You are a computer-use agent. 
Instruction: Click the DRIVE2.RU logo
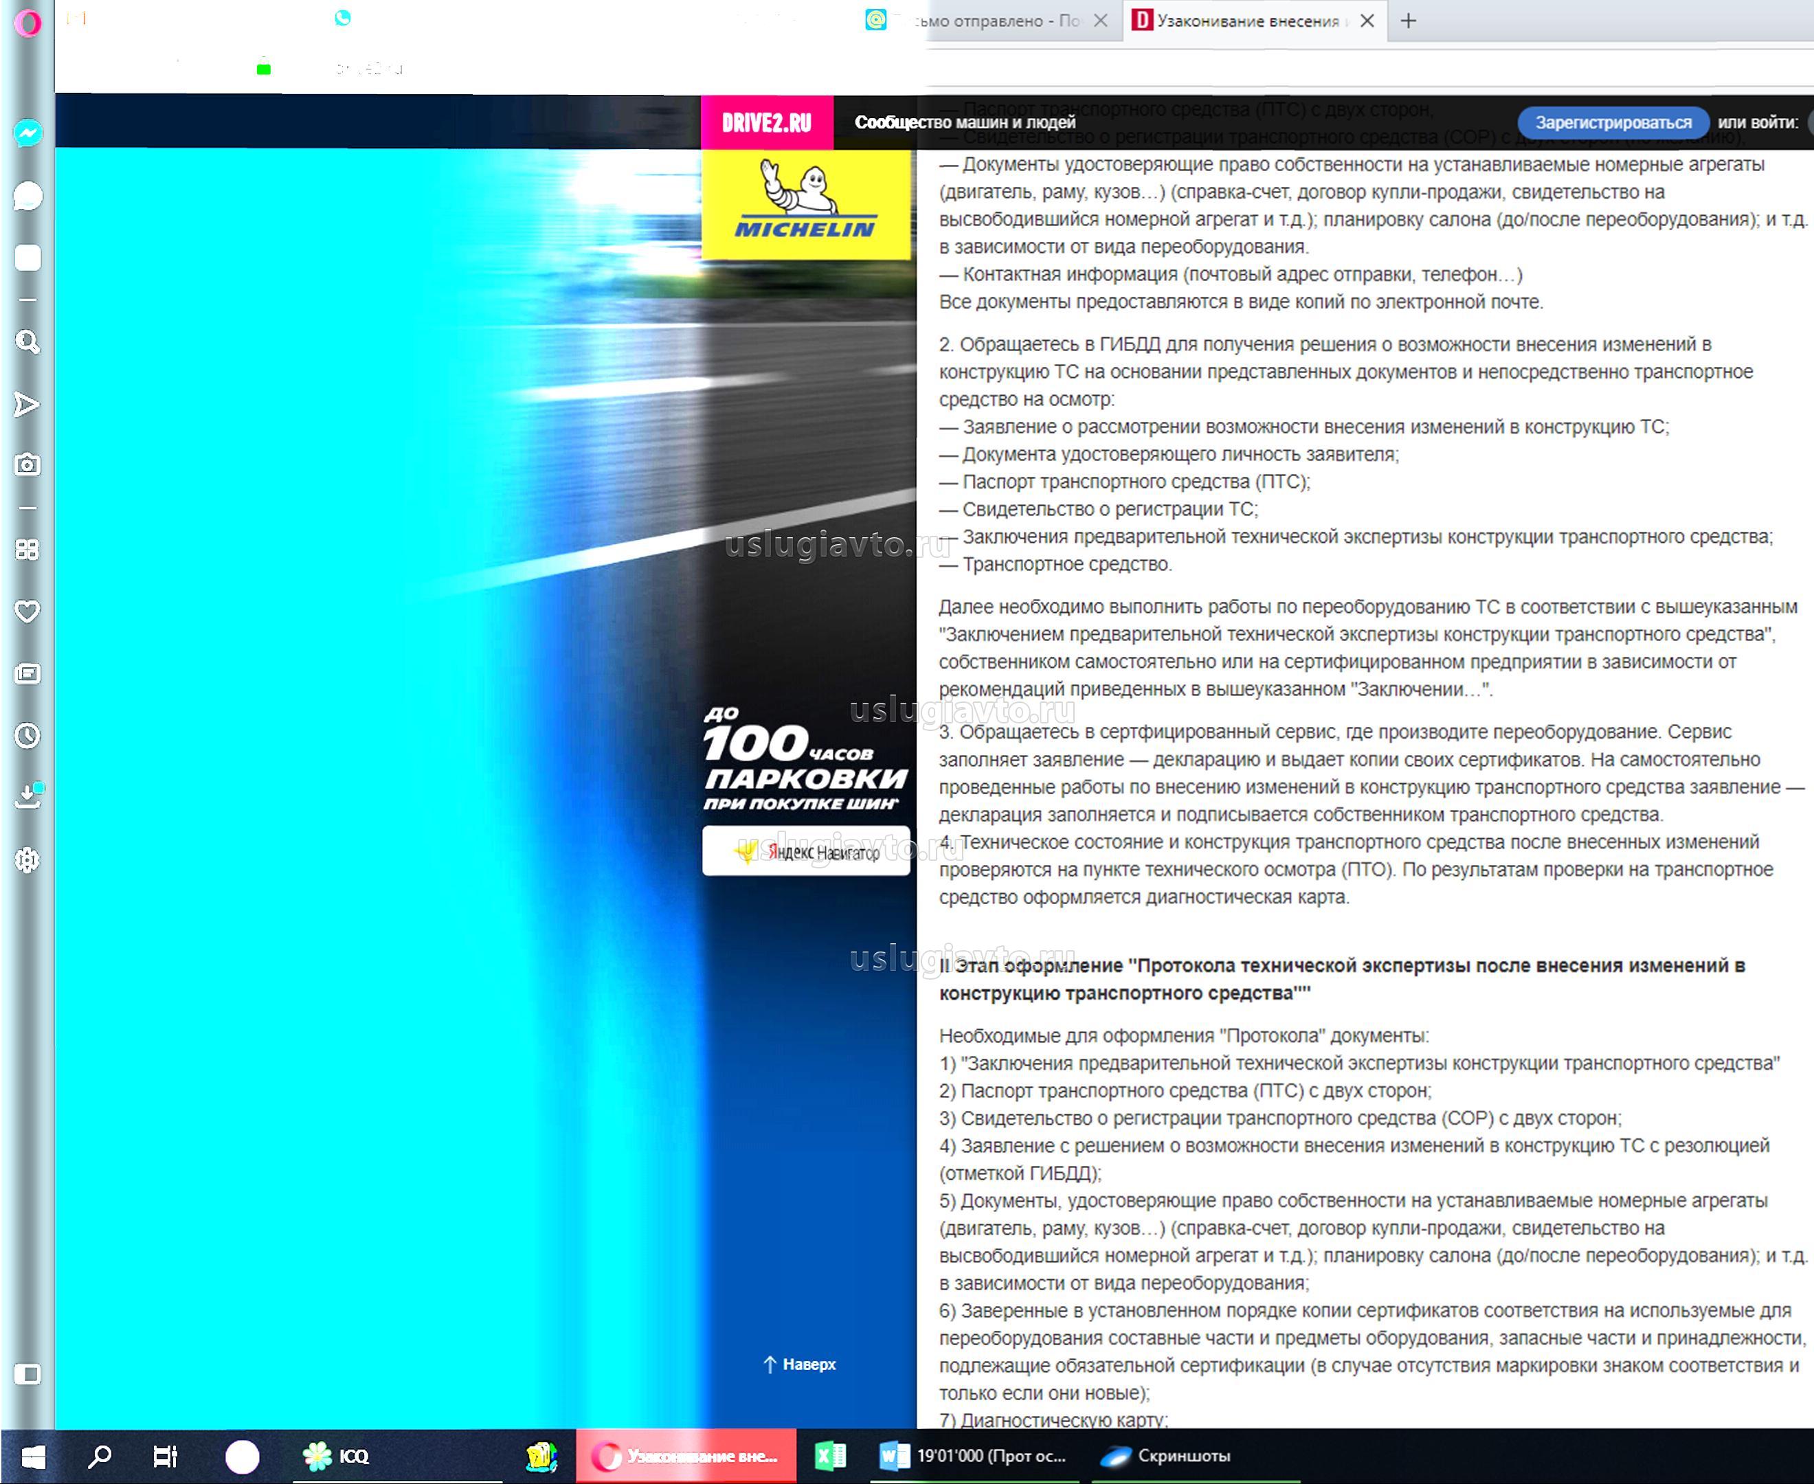tap(766, 123)
